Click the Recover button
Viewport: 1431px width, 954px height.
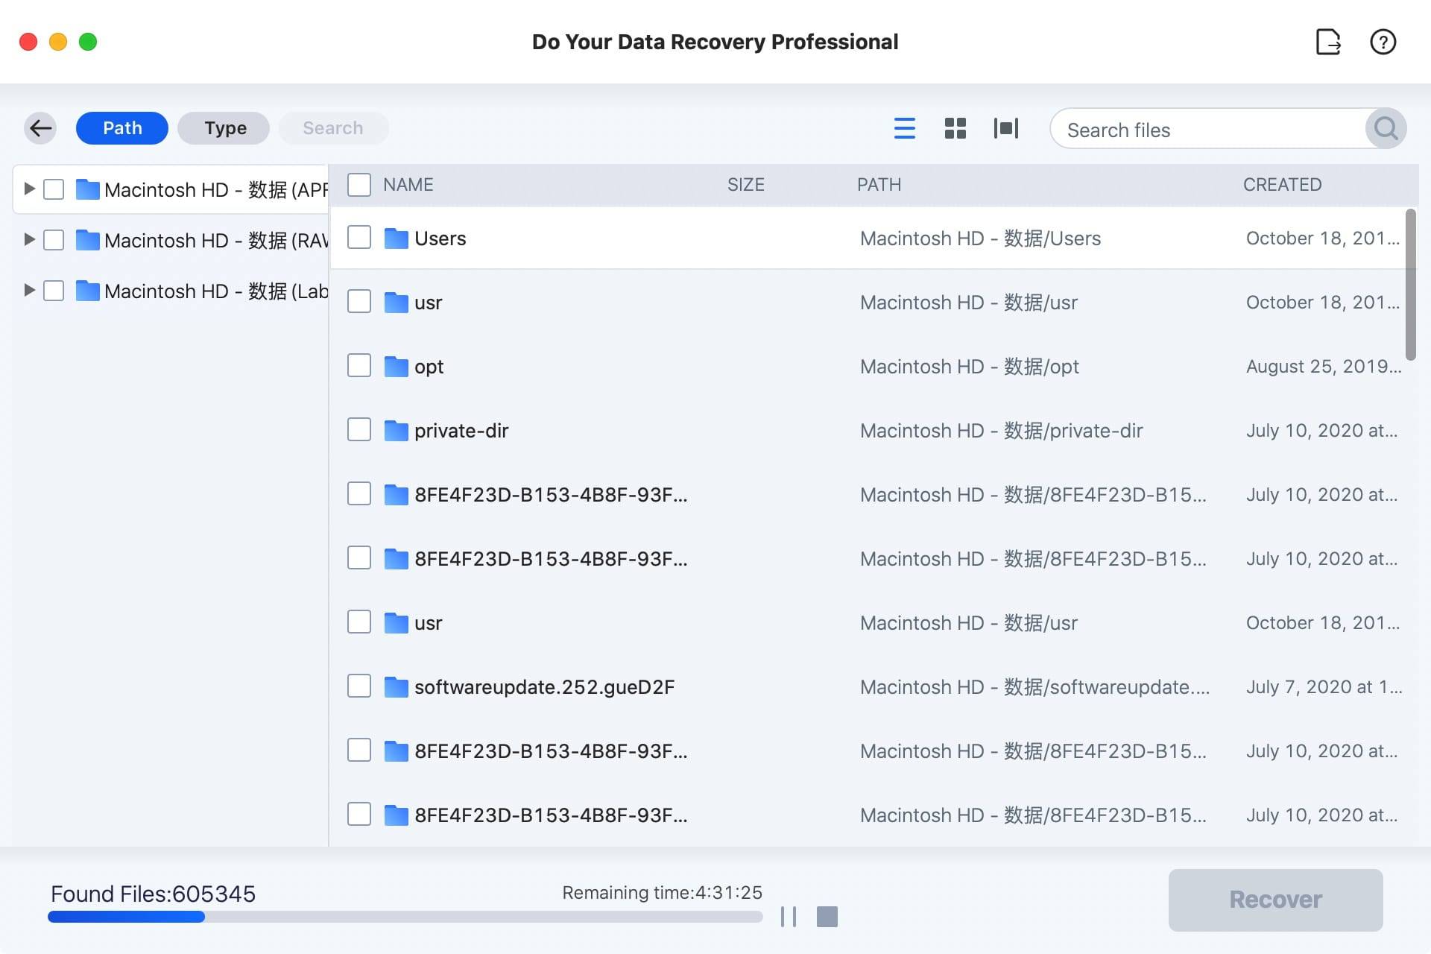pyautogui.click(x=1275, y=900)
